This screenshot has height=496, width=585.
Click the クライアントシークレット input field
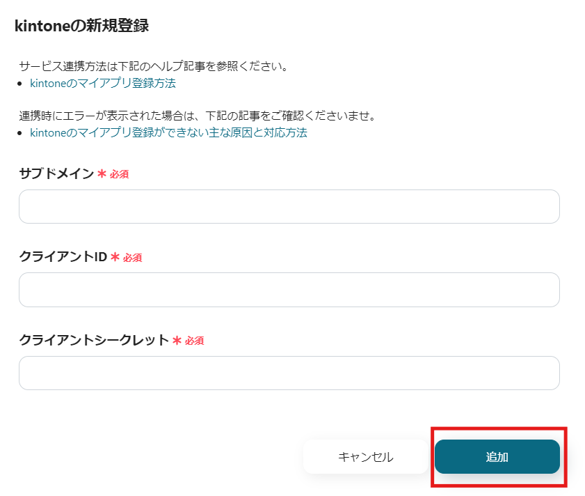point(288,373)
